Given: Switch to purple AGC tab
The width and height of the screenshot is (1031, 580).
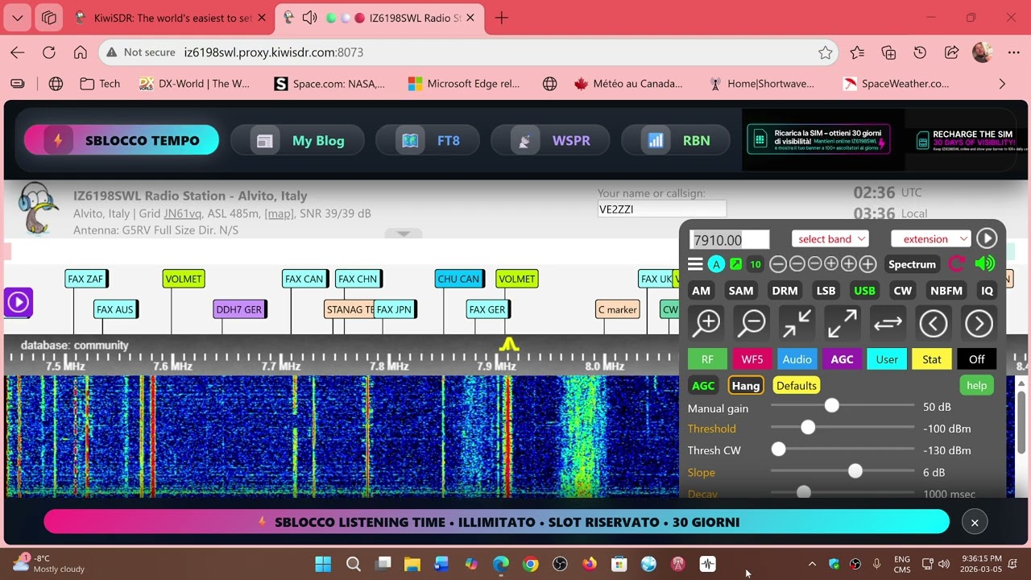Looking at the screenshot, I should (842, 359).
